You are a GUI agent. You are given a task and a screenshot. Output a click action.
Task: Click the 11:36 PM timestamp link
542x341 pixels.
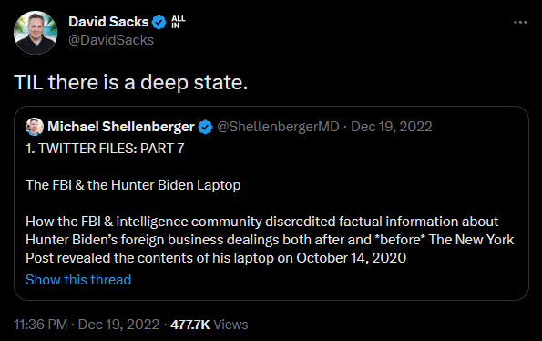click(x=40, y=325)
